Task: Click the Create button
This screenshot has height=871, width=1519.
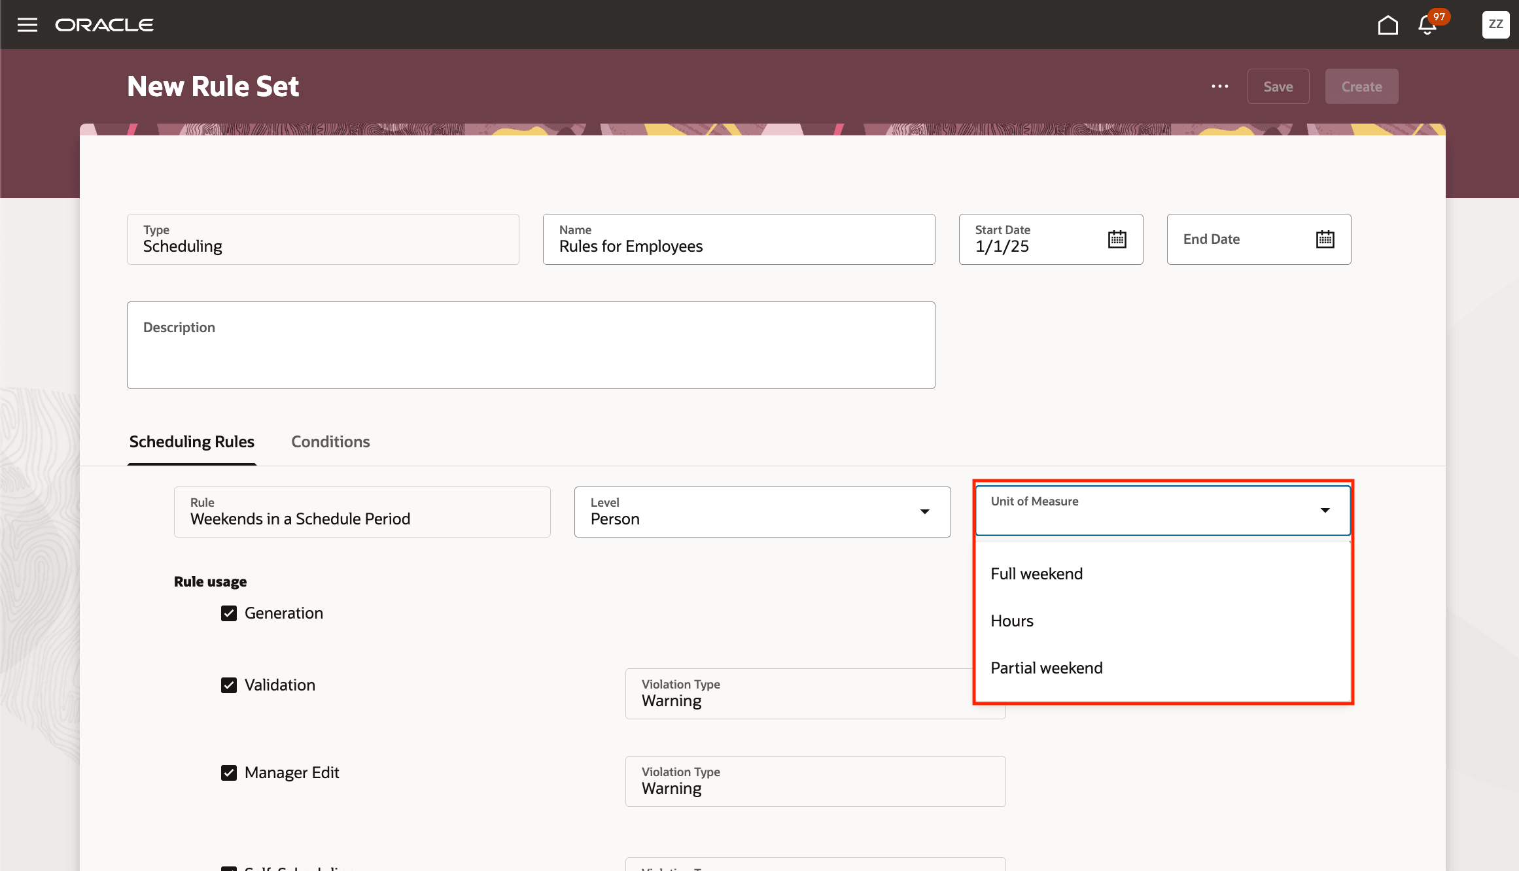Action: [1361, 86]
